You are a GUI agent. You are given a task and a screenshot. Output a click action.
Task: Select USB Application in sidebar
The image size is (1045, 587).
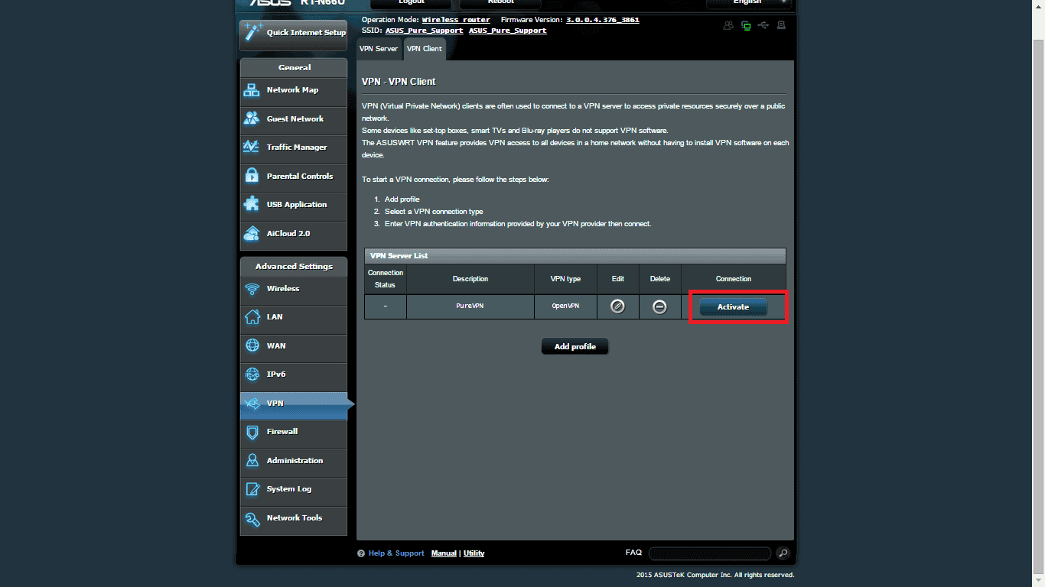(293, 205)
